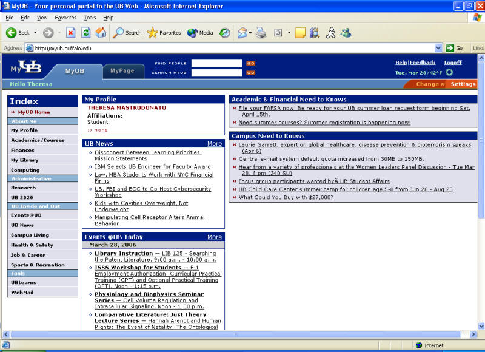Click the Find People input field
Screen dimensions: 485x352
click(217, 63)
